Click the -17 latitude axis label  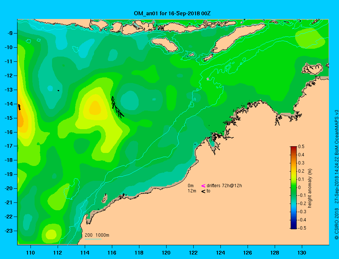click(9, 146)
